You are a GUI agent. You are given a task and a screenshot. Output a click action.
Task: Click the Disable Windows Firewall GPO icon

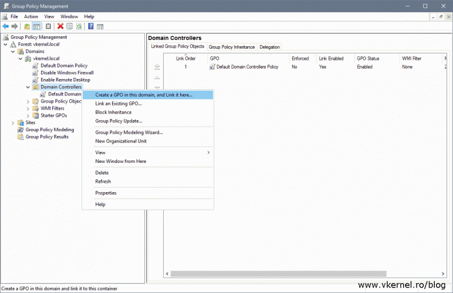(x=35, y=73)
